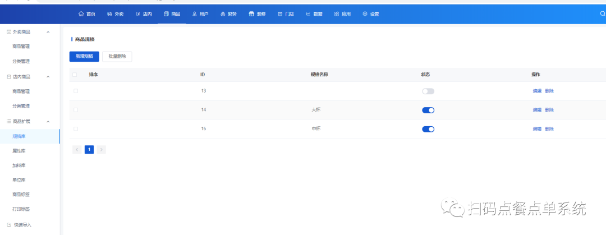The height and width of the screenshot is (235, 606).
Task: Click the search magnifier icon
Action: pos(602,13)
